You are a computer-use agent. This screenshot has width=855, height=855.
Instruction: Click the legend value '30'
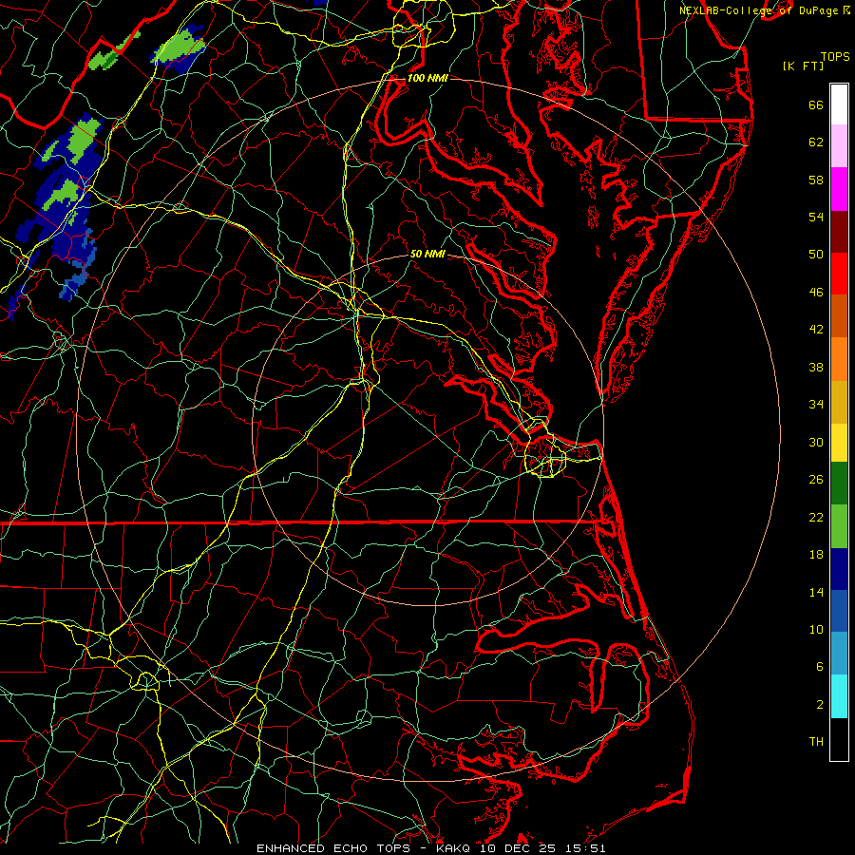[816, 442]
